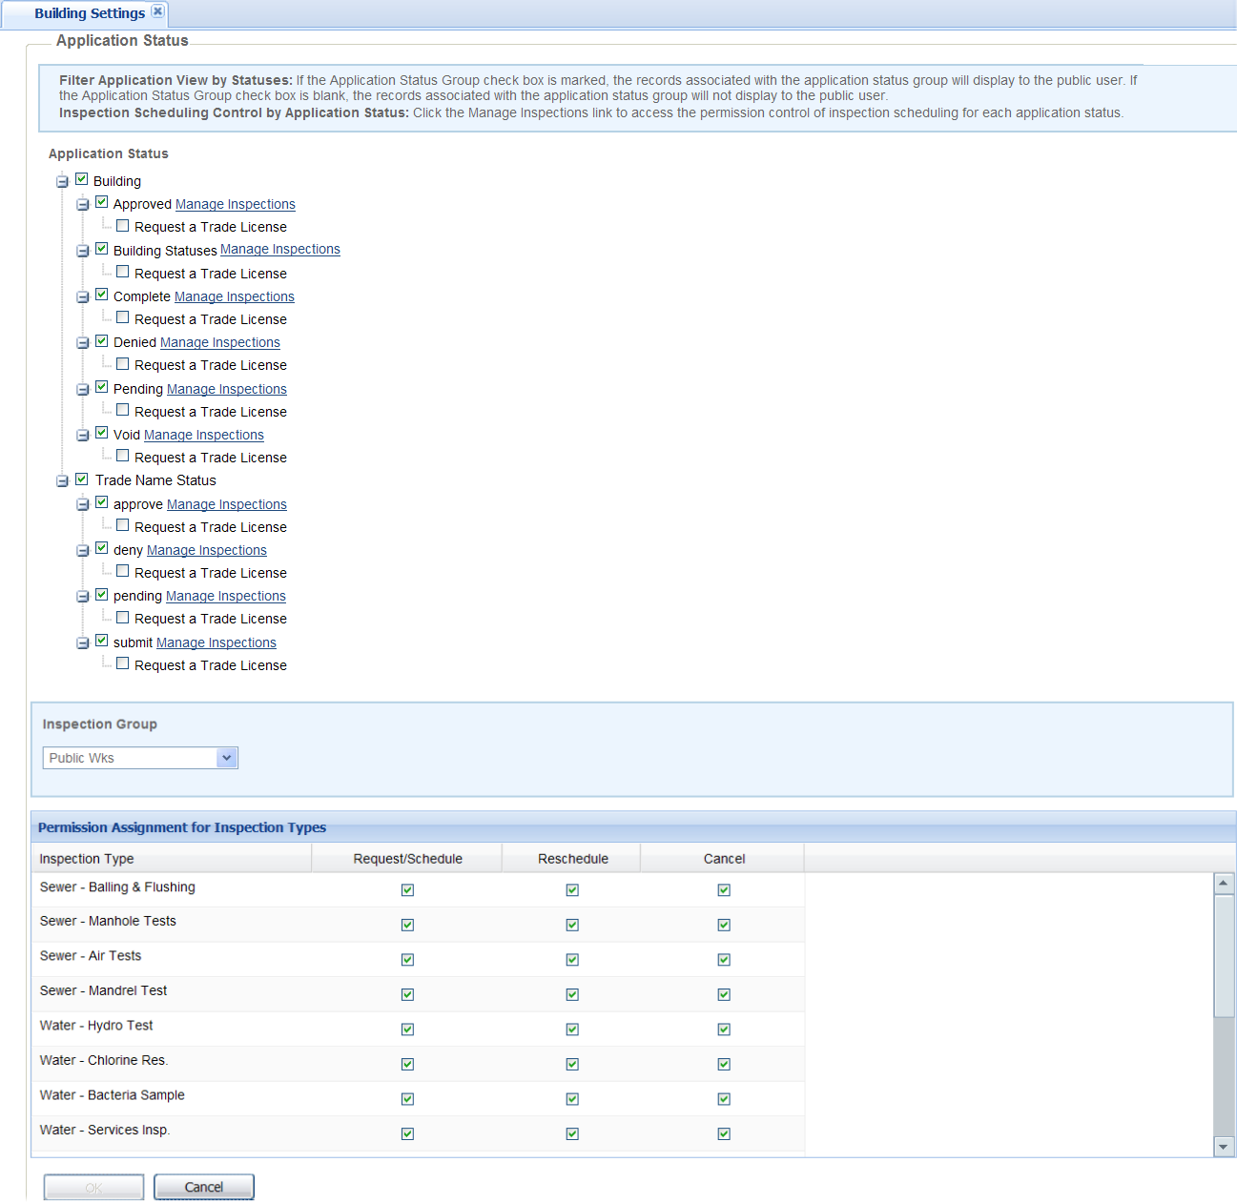
Task: Close the Building Settings tab
Action: (x=158, y=11)
